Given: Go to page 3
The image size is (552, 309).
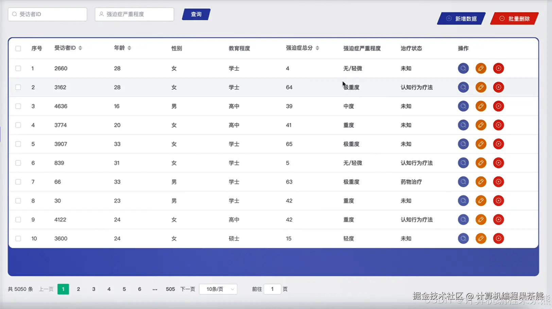Looking at the screenshot, I should [x=94, y=289].
